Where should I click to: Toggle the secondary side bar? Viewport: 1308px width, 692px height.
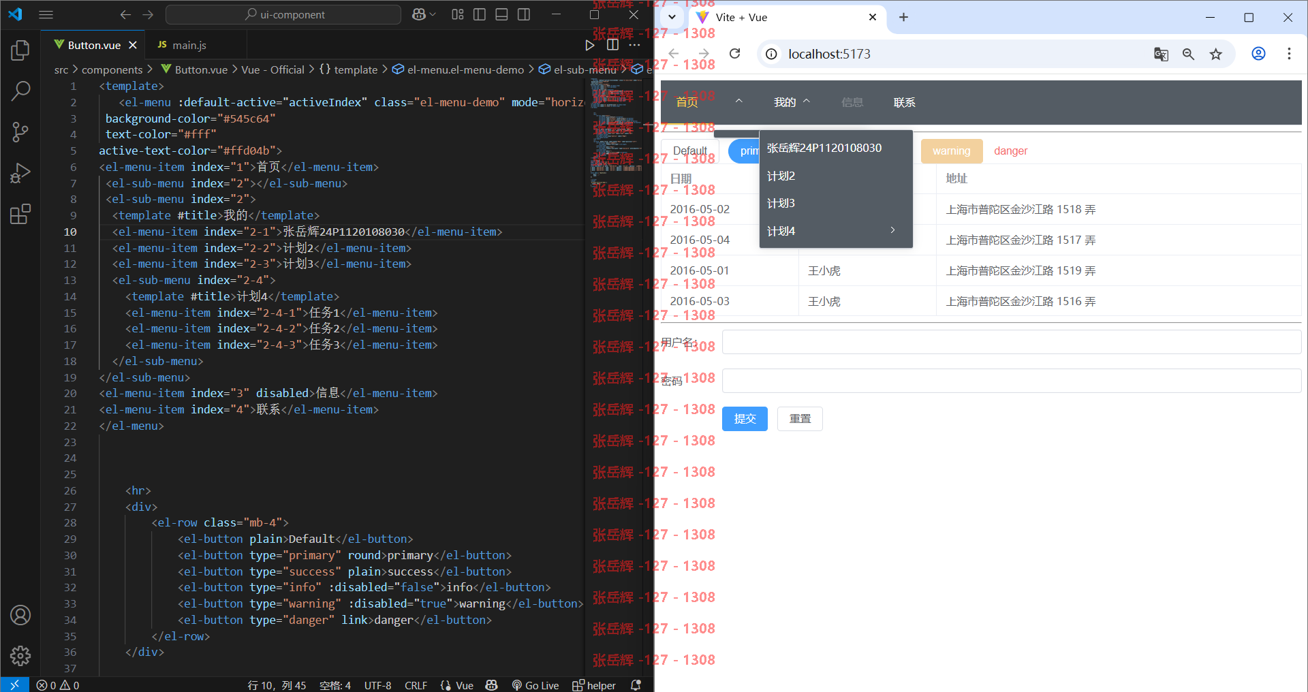coord(524,14)
